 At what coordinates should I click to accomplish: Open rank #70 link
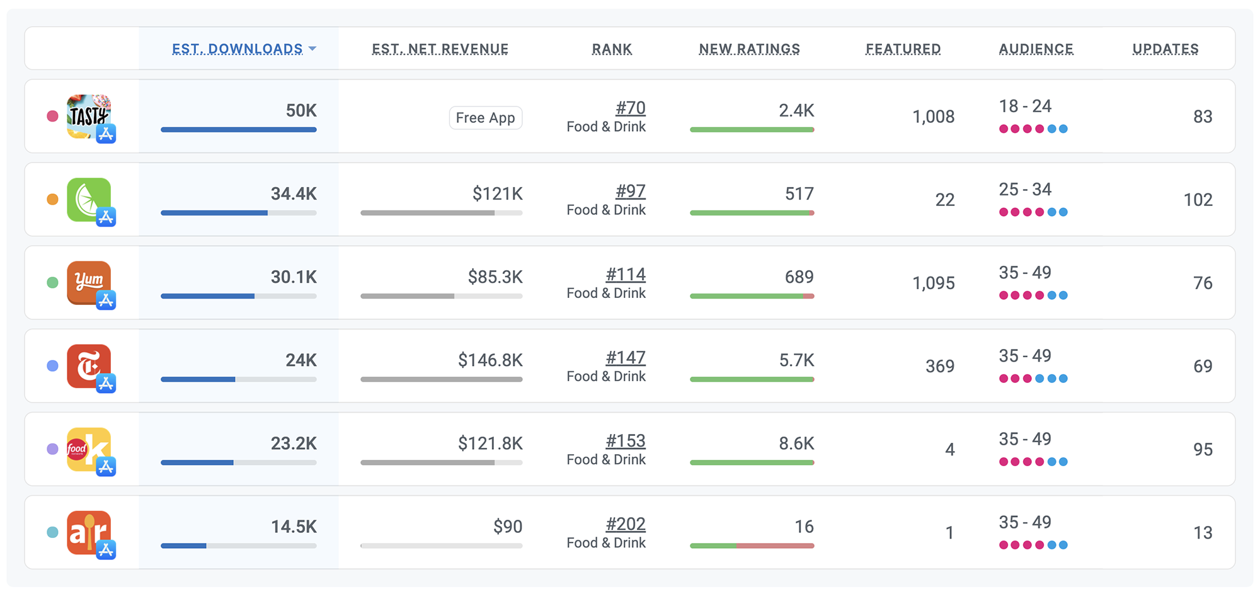point(631,108)
